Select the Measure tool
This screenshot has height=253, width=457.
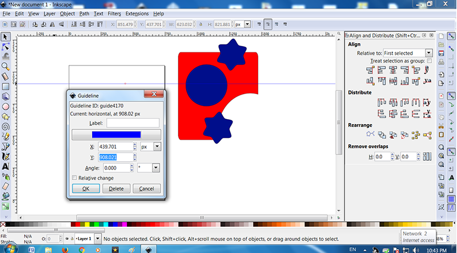coord(6,76)
